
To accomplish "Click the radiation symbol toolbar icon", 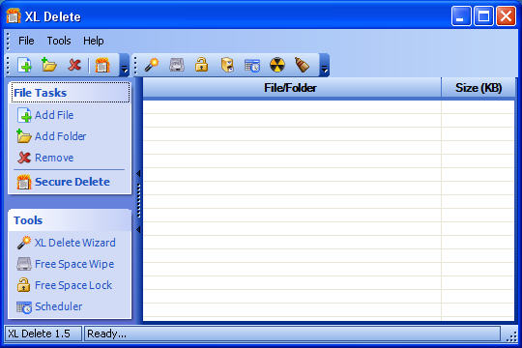I will pyautogui.click(x=277, y=65).
